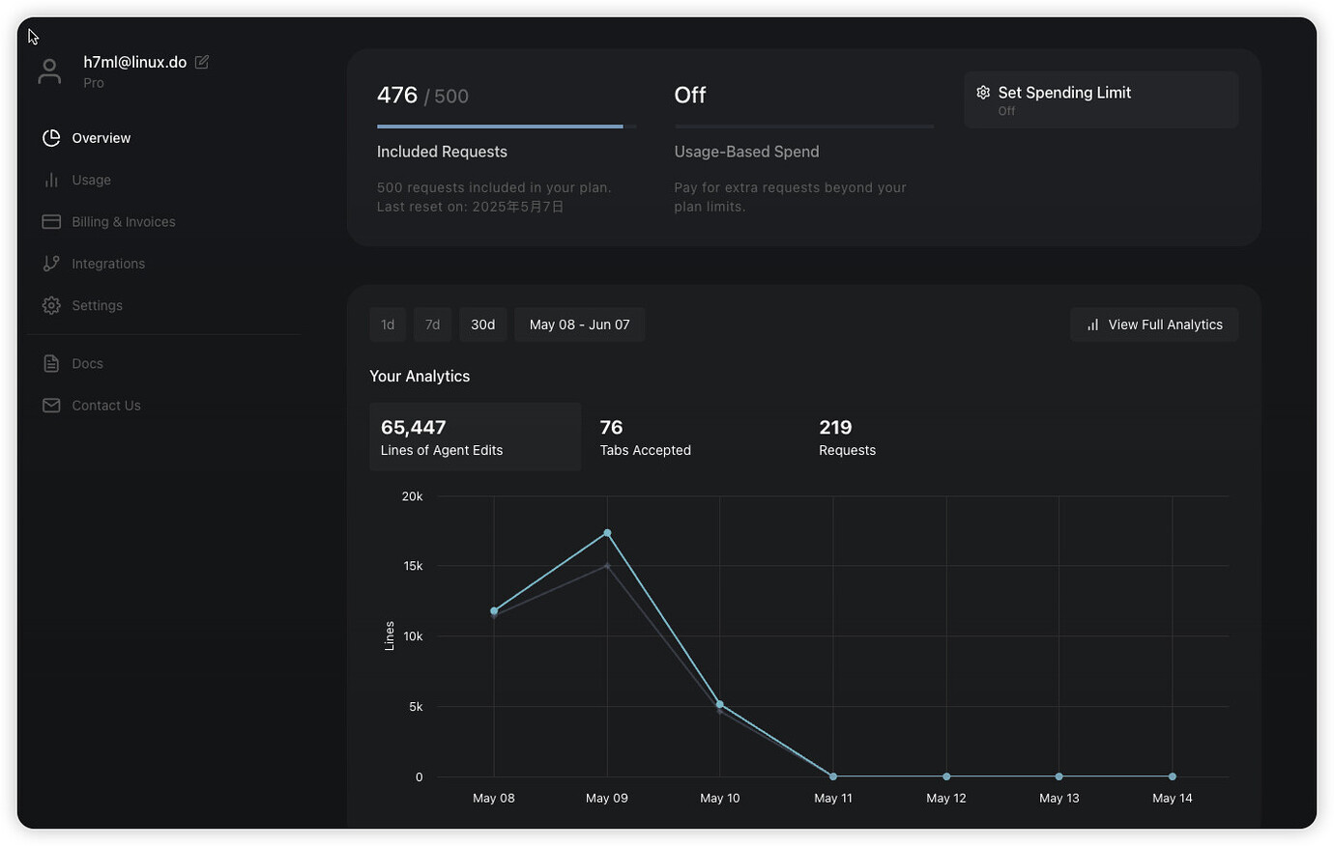Screen dimensions: 1334x846
Task: Open the Usage page
Action: pos(91,180)
